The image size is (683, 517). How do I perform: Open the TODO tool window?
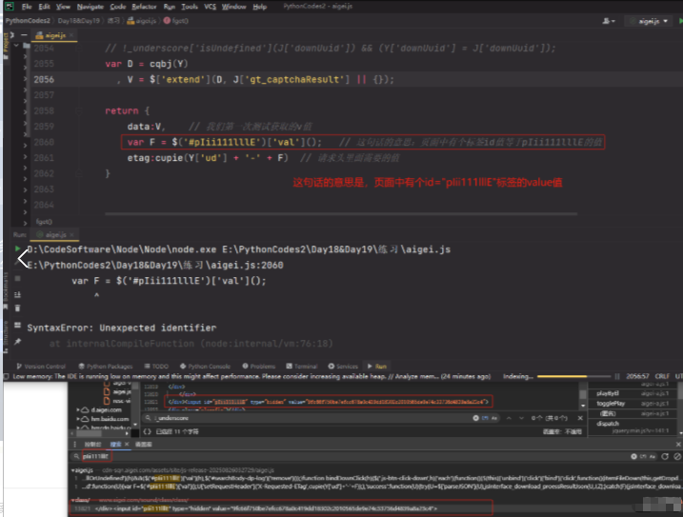tap(156, 367)
